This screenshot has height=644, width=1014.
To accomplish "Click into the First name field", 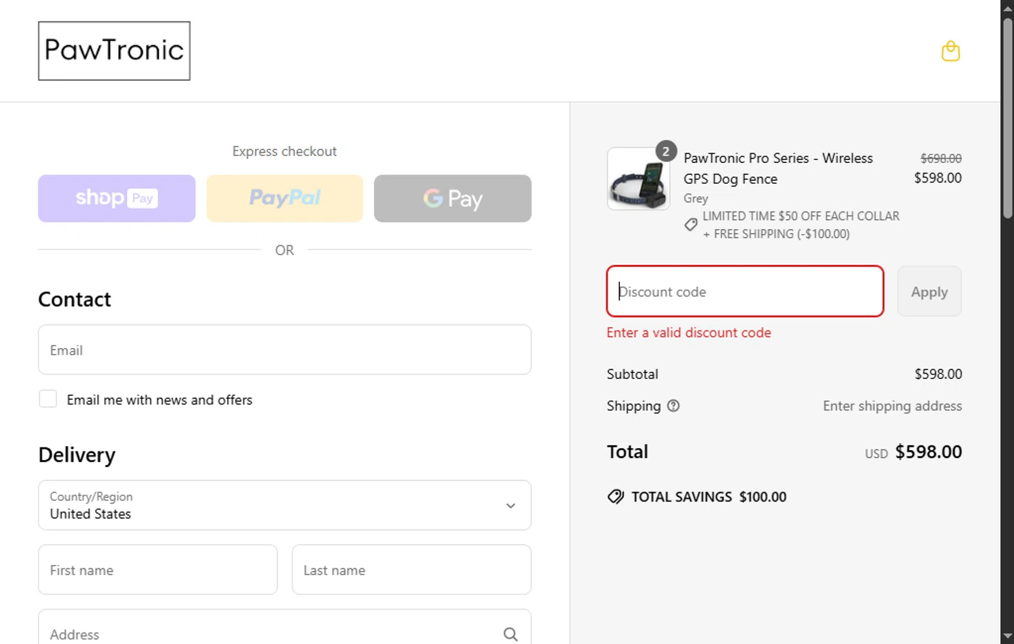I will (158, 570).
